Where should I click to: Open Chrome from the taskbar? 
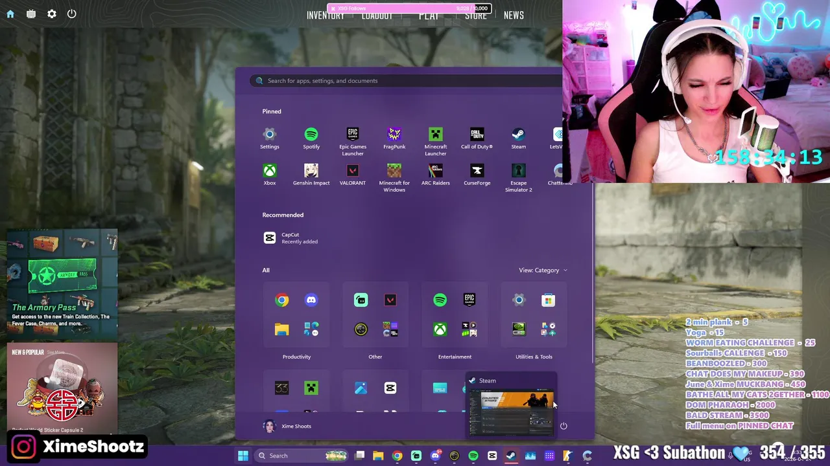[x=397, y=456]
